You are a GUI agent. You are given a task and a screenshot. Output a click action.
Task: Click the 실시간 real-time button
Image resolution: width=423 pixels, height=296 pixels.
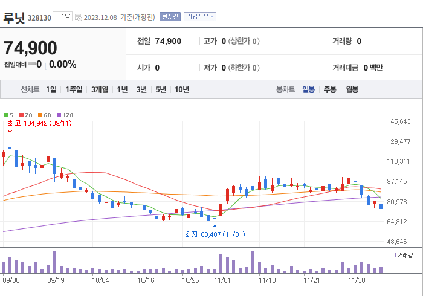click(x=170, y=17)
